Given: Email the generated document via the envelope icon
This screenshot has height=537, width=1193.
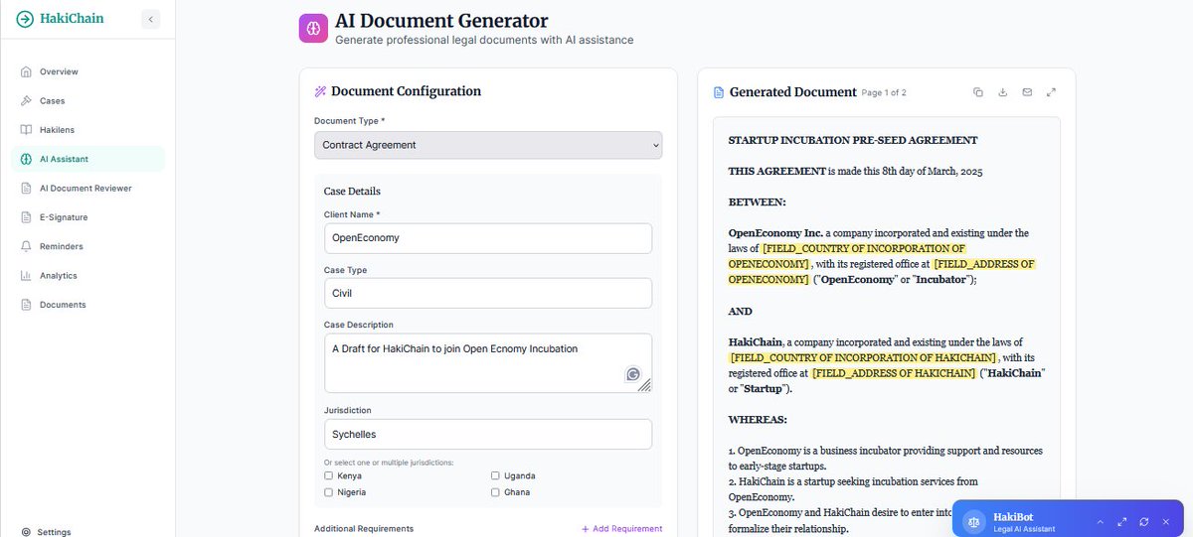Looking at the screenshot, I should coord(1027,92).
